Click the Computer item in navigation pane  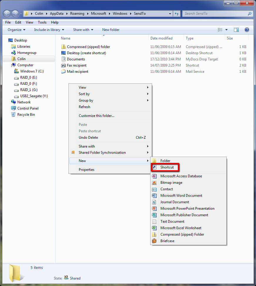tap(25, 65)
